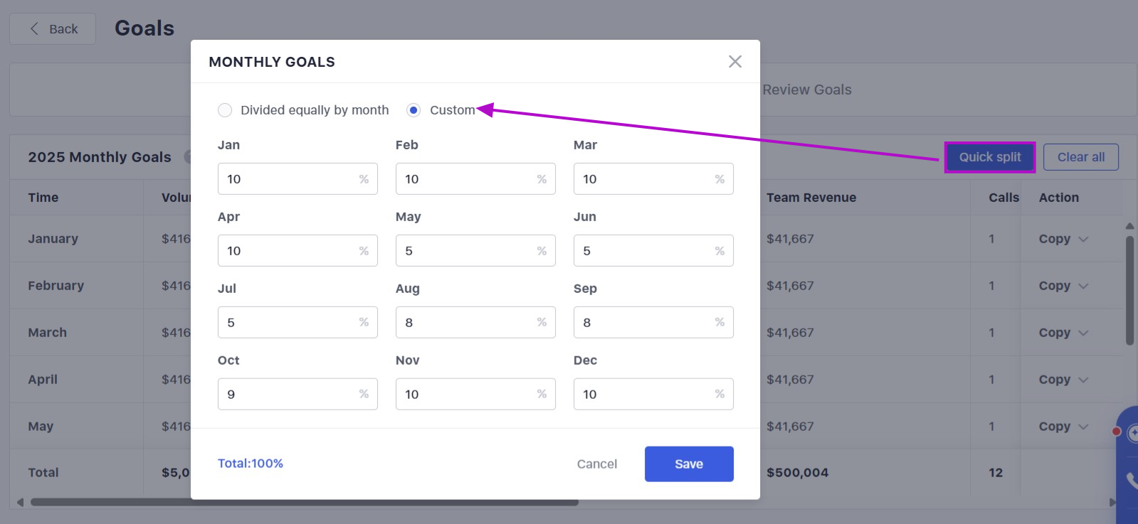Close the Monthly Goals dialog
The height and width of the screenshot is (524, 1138).
tap(735, 62)
